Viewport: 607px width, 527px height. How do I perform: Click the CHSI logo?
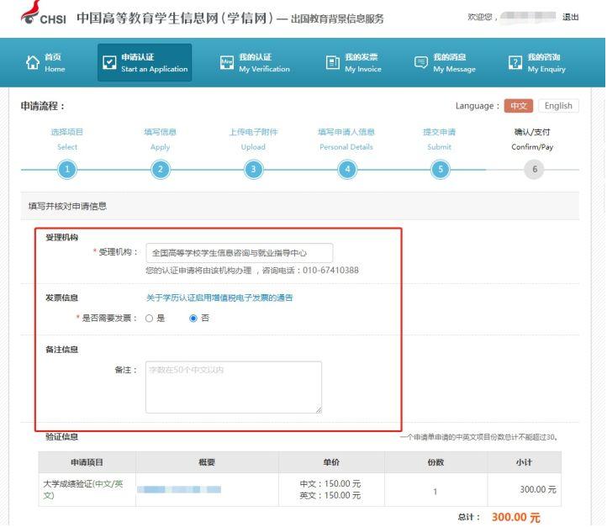(x=43, y=14)
